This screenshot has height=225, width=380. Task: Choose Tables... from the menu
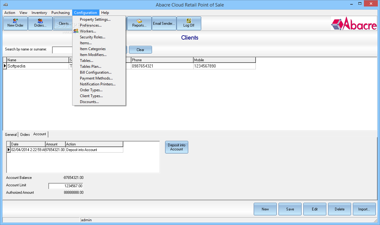99,61
